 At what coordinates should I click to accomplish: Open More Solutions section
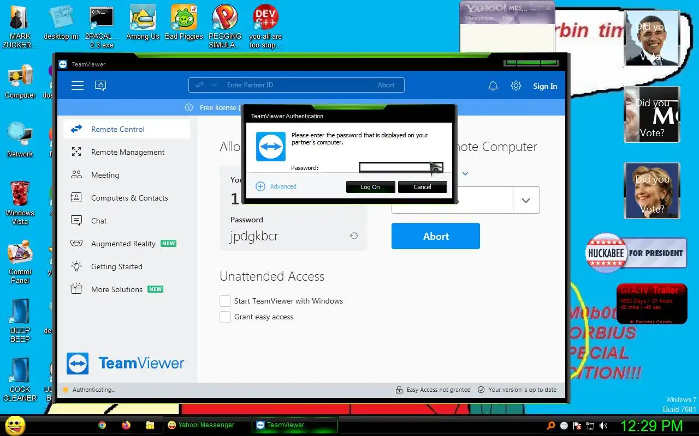tap(127, 289)
